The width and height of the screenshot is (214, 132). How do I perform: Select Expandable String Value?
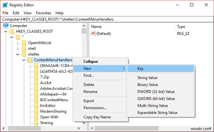160,113
